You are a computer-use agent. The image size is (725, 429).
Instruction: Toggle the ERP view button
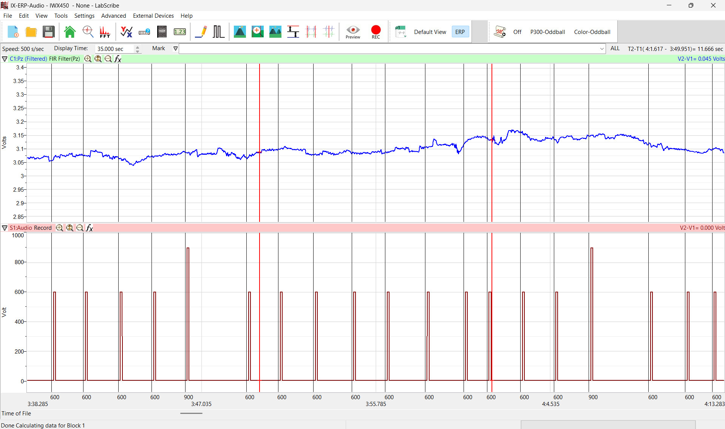(x=460, y=32)
